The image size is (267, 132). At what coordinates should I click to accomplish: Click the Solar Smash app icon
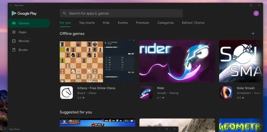pos(226,93)
